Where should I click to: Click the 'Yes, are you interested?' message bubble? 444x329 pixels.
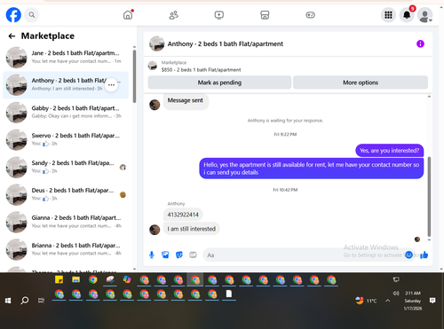tap(390, 151)
